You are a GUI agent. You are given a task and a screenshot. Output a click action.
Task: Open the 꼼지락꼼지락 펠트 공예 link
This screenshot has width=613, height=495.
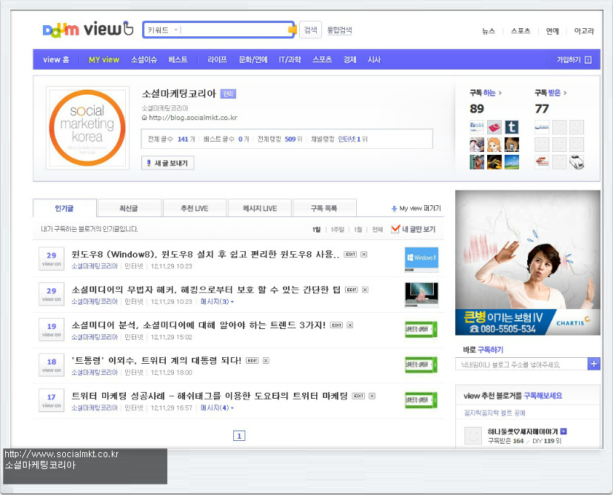(x=495, y=413)
